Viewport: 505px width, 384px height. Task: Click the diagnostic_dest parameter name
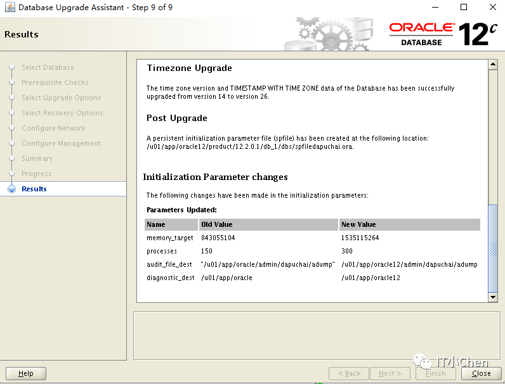pyautogui.click(x=171, y=278)
